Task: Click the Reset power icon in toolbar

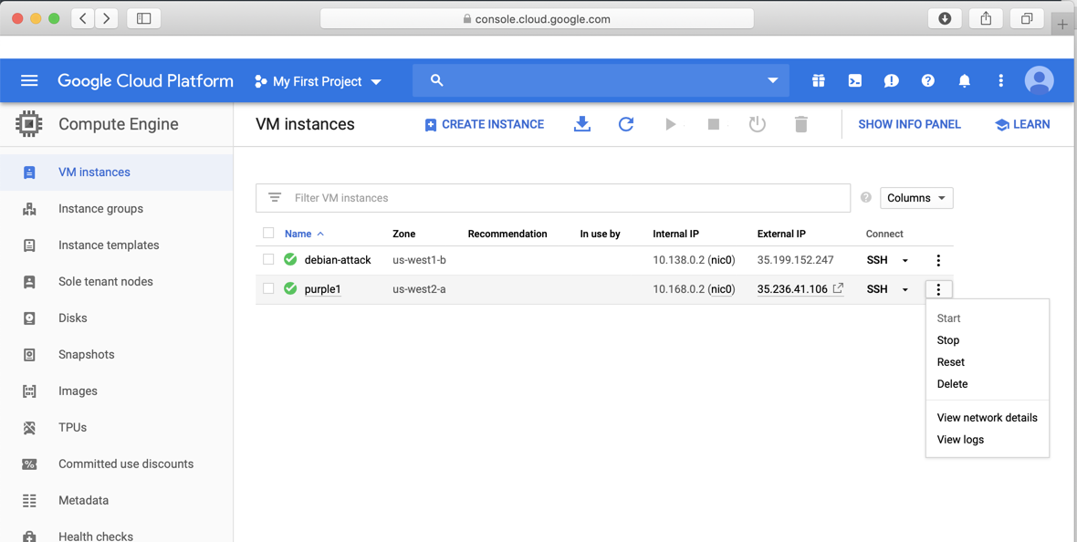Action: [x=757, y=124]
